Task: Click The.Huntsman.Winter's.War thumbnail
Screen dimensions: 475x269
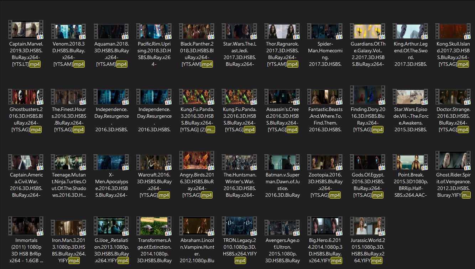Action: click(x=239, y=162)
